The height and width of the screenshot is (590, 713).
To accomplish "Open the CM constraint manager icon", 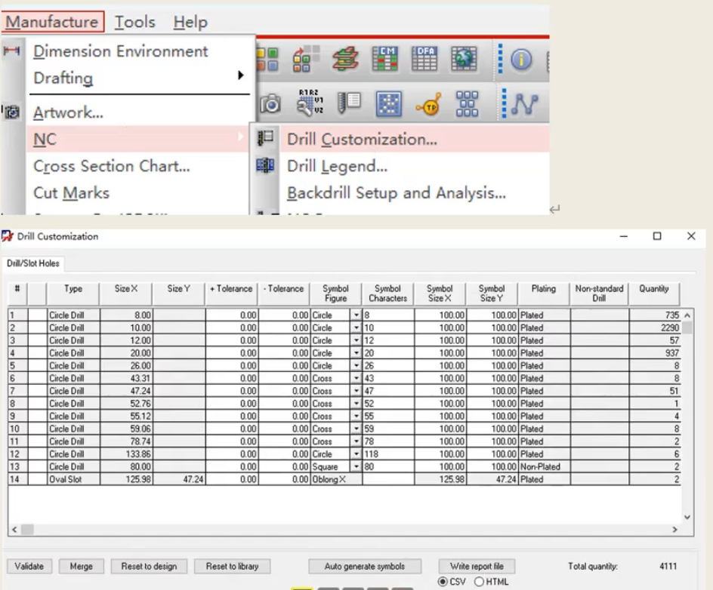I will (x=384, y=59).
